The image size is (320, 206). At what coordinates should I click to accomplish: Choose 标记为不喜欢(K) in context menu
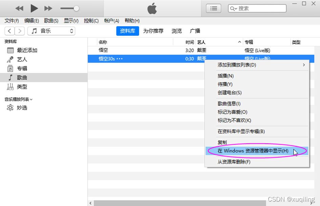pos(257,121)
